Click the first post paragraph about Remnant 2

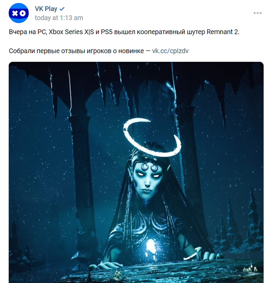click(x=124, y=32)
